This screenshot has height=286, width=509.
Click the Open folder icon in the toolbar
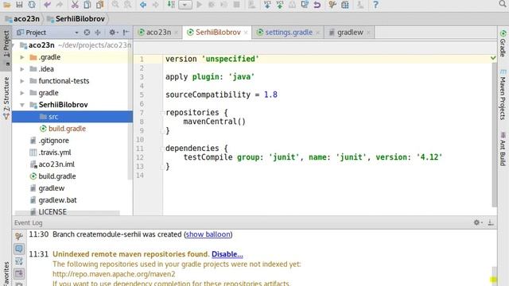click(7, 5)
